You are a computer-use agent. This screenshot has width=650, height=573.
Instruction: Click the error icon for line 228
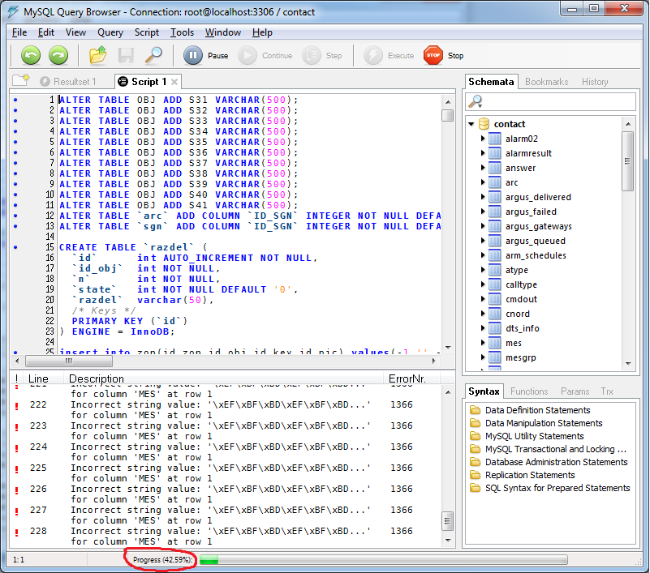(16, 532)
